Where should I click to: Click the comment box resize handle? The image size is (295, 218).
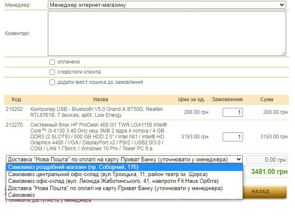pyautogui.click(x=284, y=53)
